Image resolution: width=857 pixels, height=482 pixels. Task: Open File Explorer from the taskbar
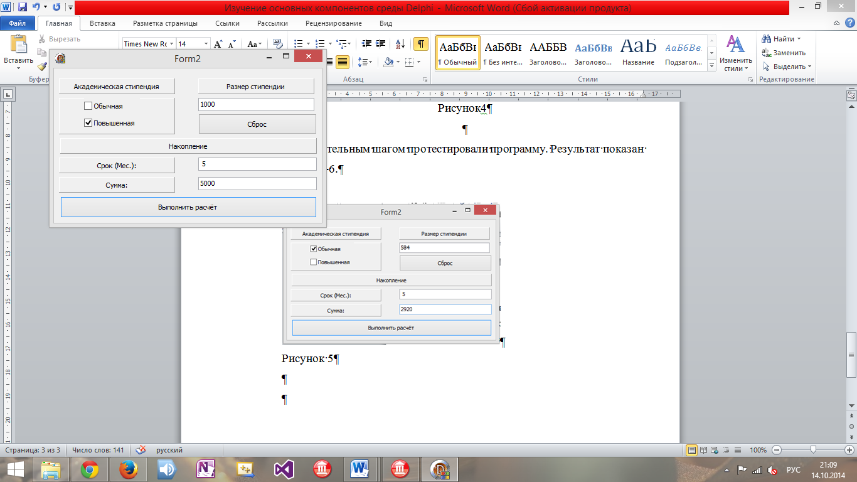pyautogui.click(x=50, y=469)
